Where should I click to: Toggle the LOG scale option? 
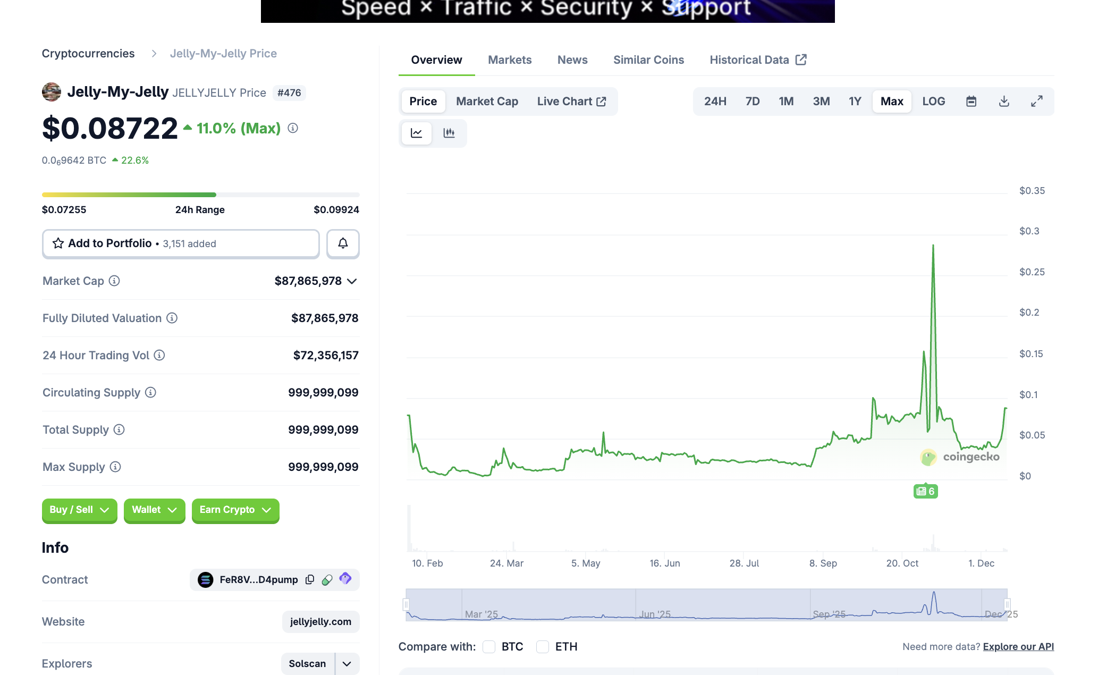click(933, 102)
